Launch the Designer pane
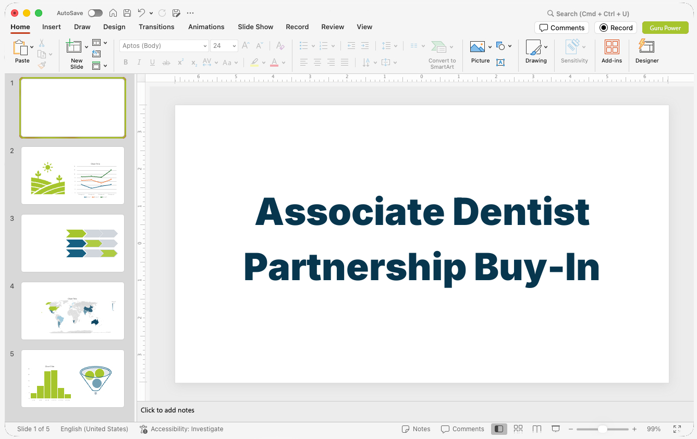This screenshot has height=439, width=697. click(x=647, y=52)
